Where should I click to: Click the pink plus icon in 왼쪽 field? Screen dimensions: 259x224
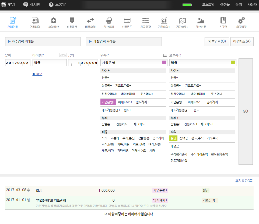point(164,62)
